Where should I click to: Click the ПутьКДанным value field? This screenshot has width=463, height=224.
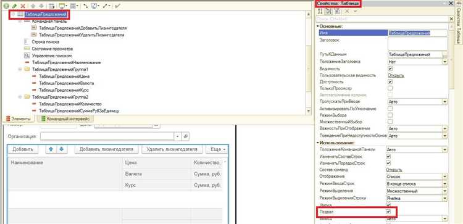pyautogui.click(x=415, y=54)
